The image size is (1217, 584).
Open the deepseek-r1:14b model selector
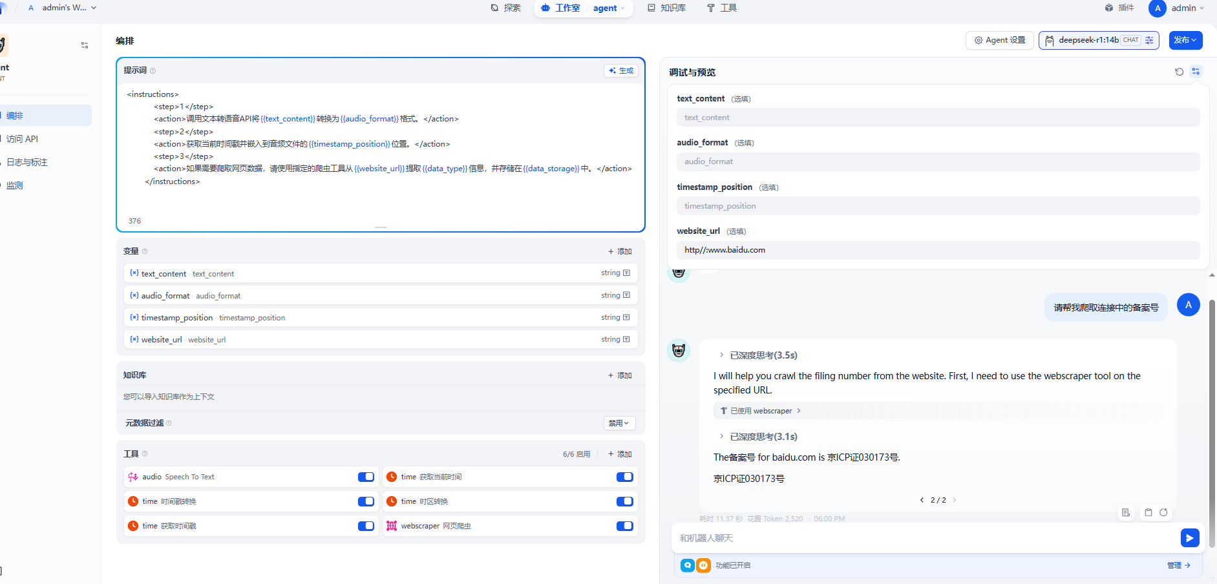click(1098, 40)
